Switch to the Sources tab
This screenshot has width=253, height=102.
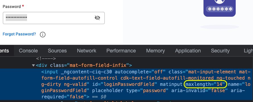(x=57, y=51)
